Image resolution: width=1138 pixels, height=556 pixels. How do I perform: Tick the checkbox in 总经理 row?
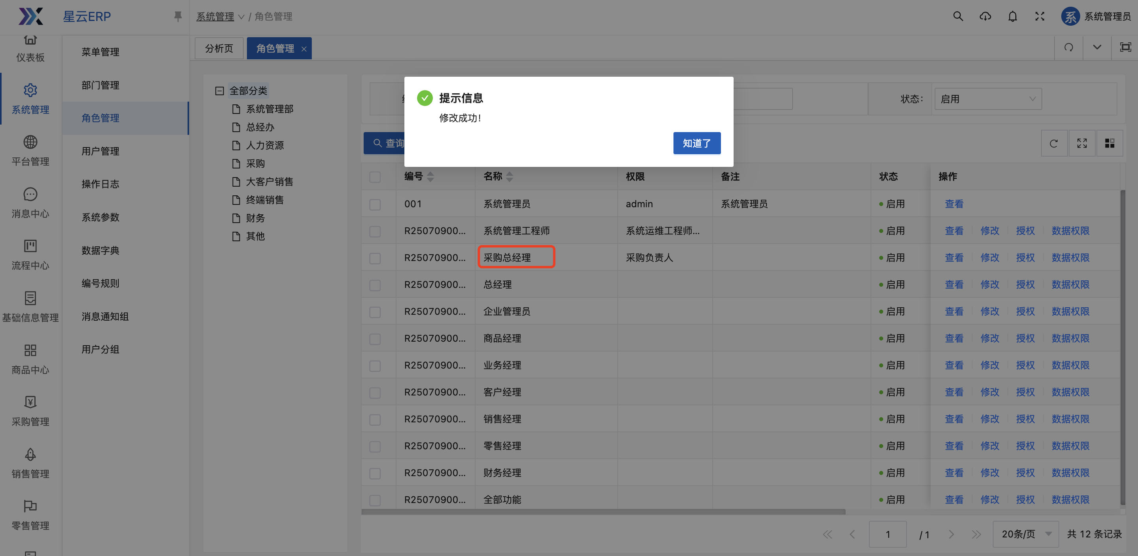click(375, 285)
